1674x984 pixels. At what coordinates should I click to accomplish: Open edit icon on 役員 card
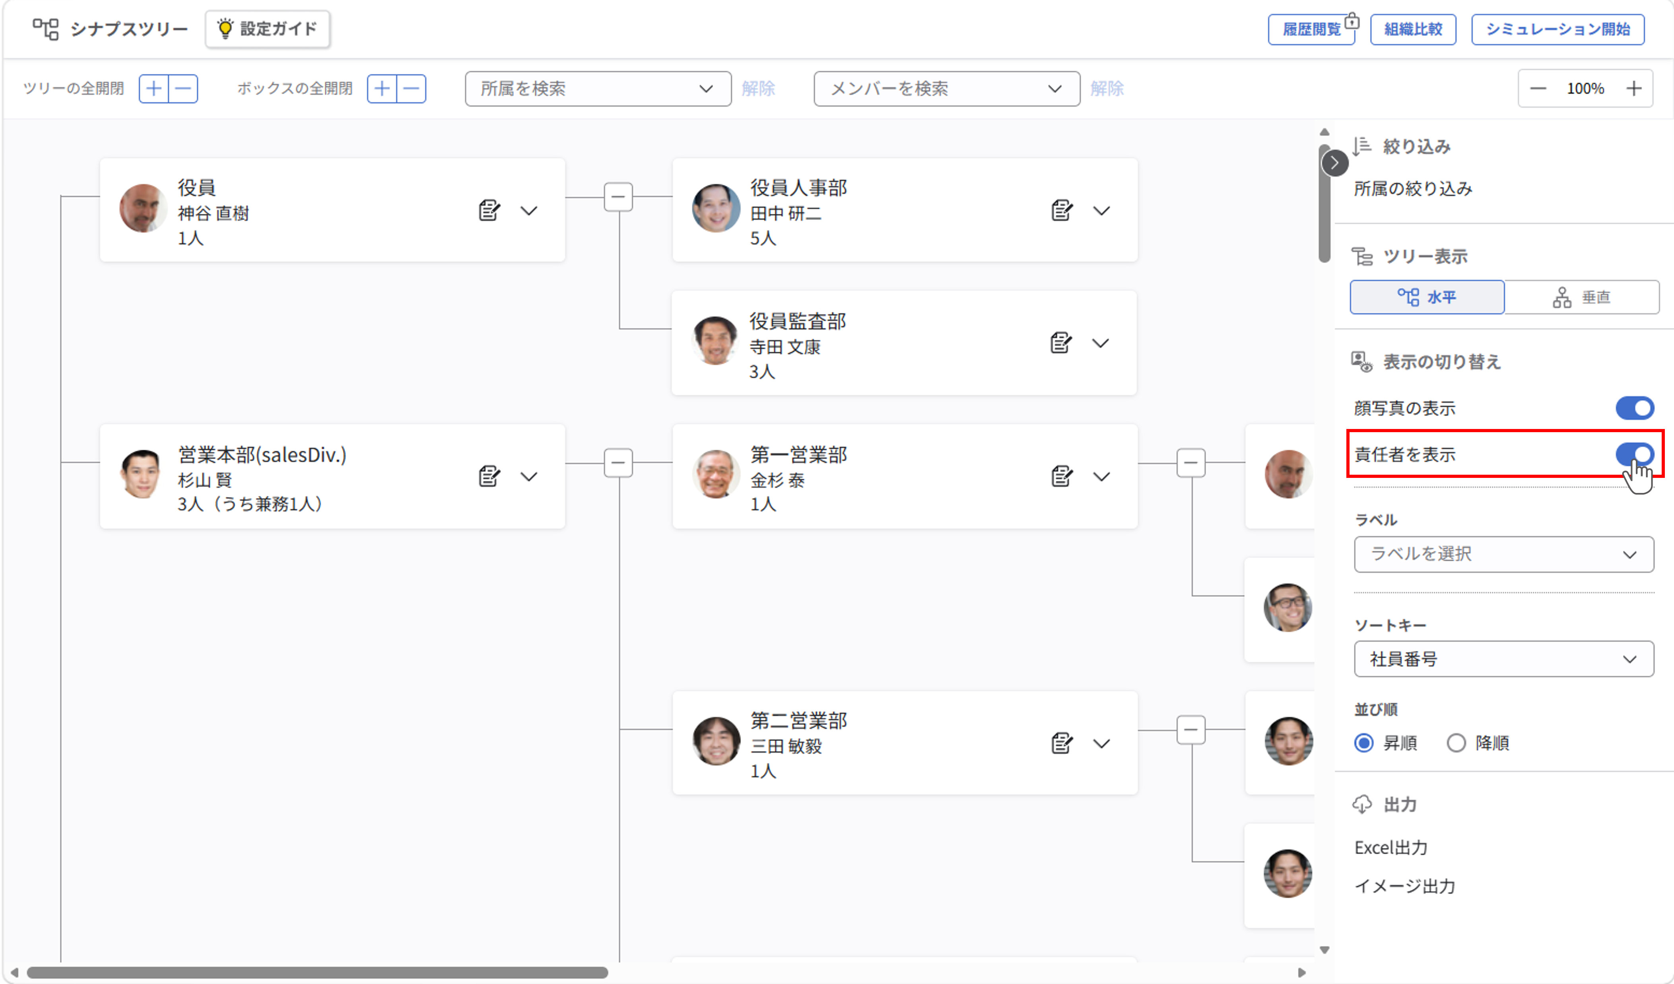tap(489, 210)
